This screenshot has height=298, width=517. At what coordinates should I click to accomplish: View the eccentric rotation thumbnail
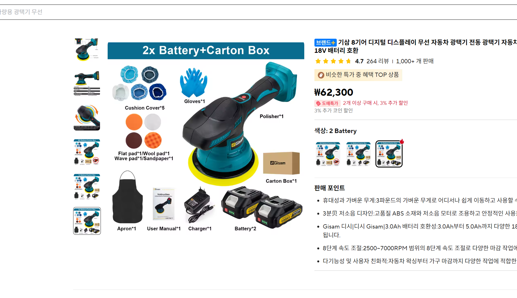coord(87,118)
